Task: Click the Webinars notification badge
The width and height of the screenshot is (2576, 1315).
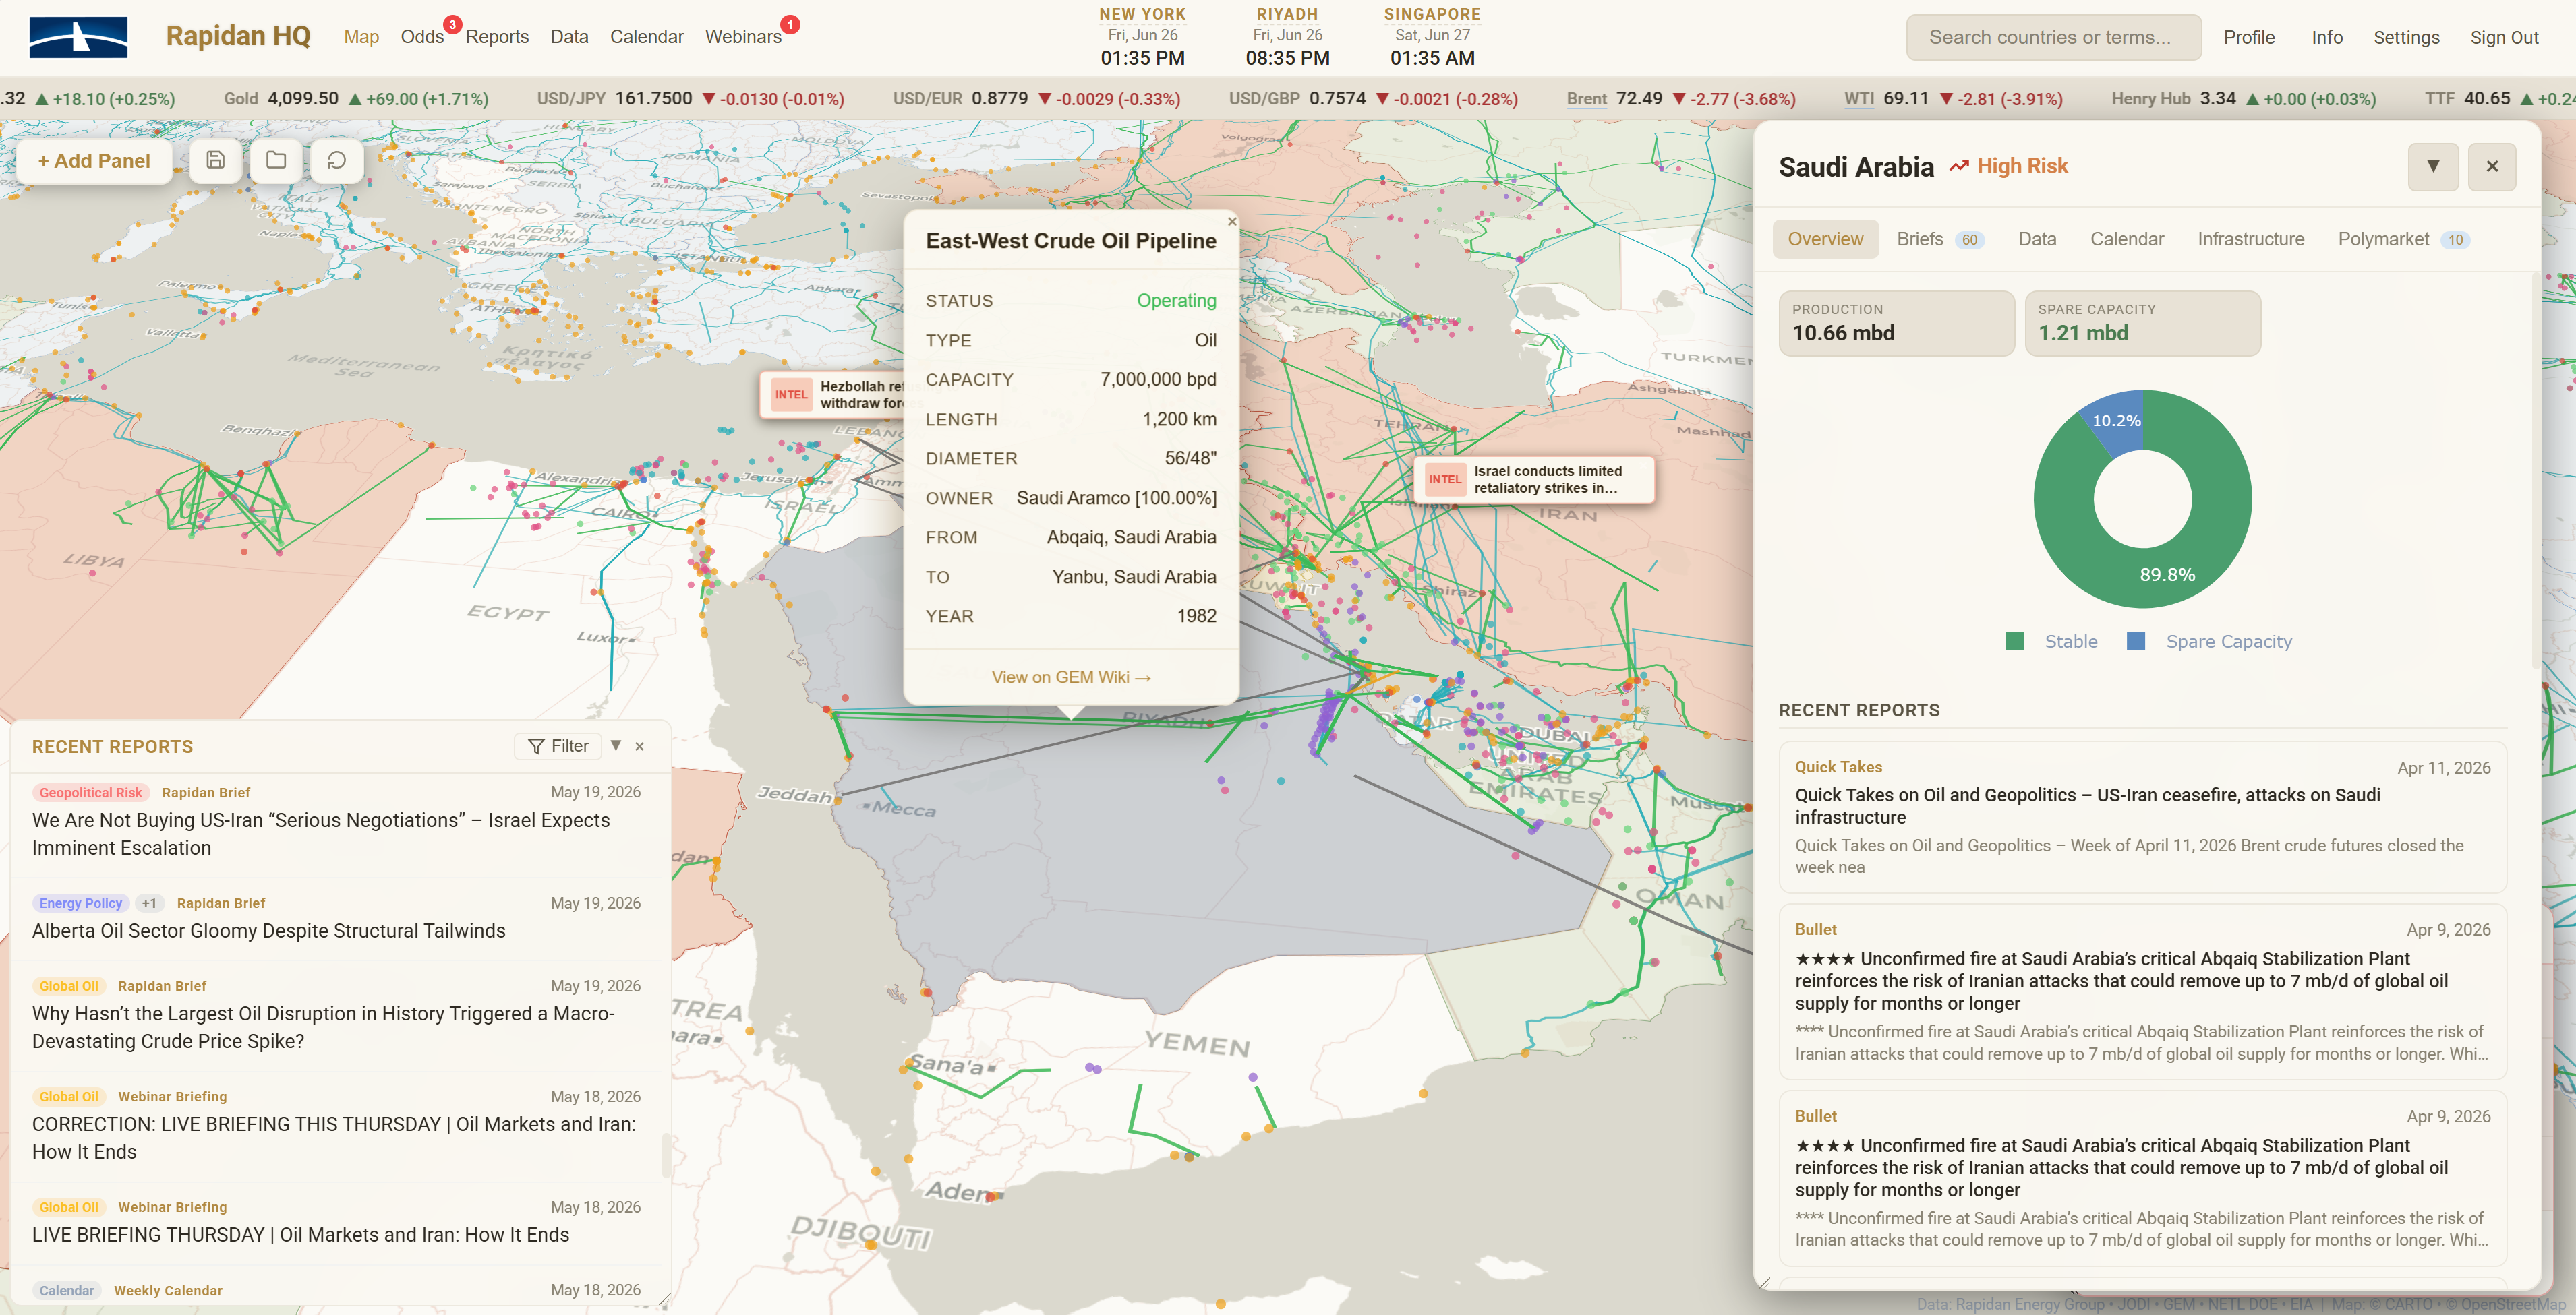Action: 790,24
